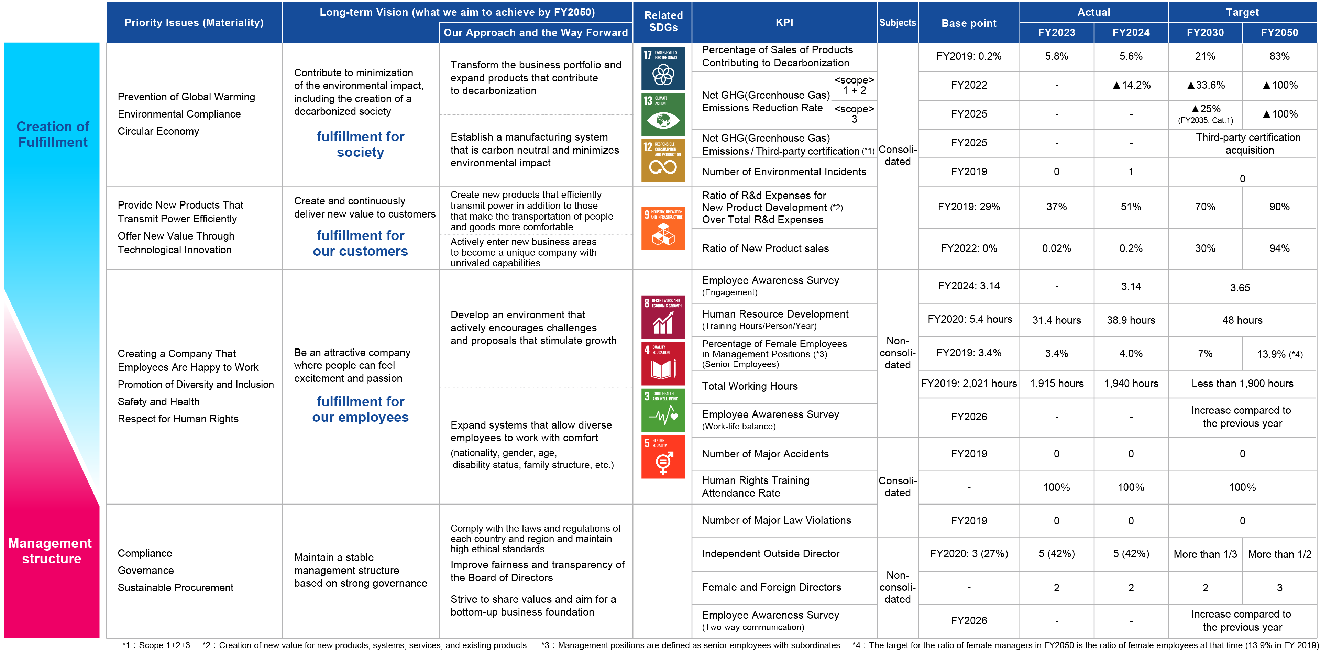Screen dimensions: 1320x653
Task: Click the 'Independent Outside Director' KPI
Action: 771,554
